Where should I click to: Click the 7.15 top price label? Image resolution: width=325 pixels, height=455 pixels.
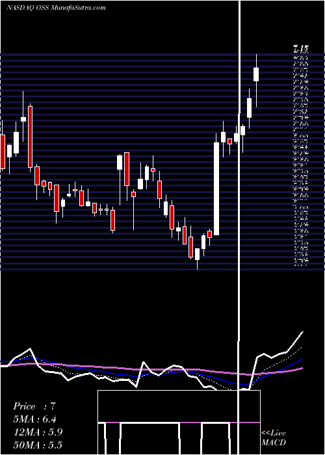click(301, 48)
